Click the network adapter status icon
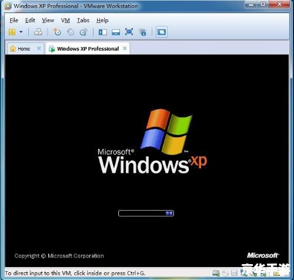 [244, 273]
